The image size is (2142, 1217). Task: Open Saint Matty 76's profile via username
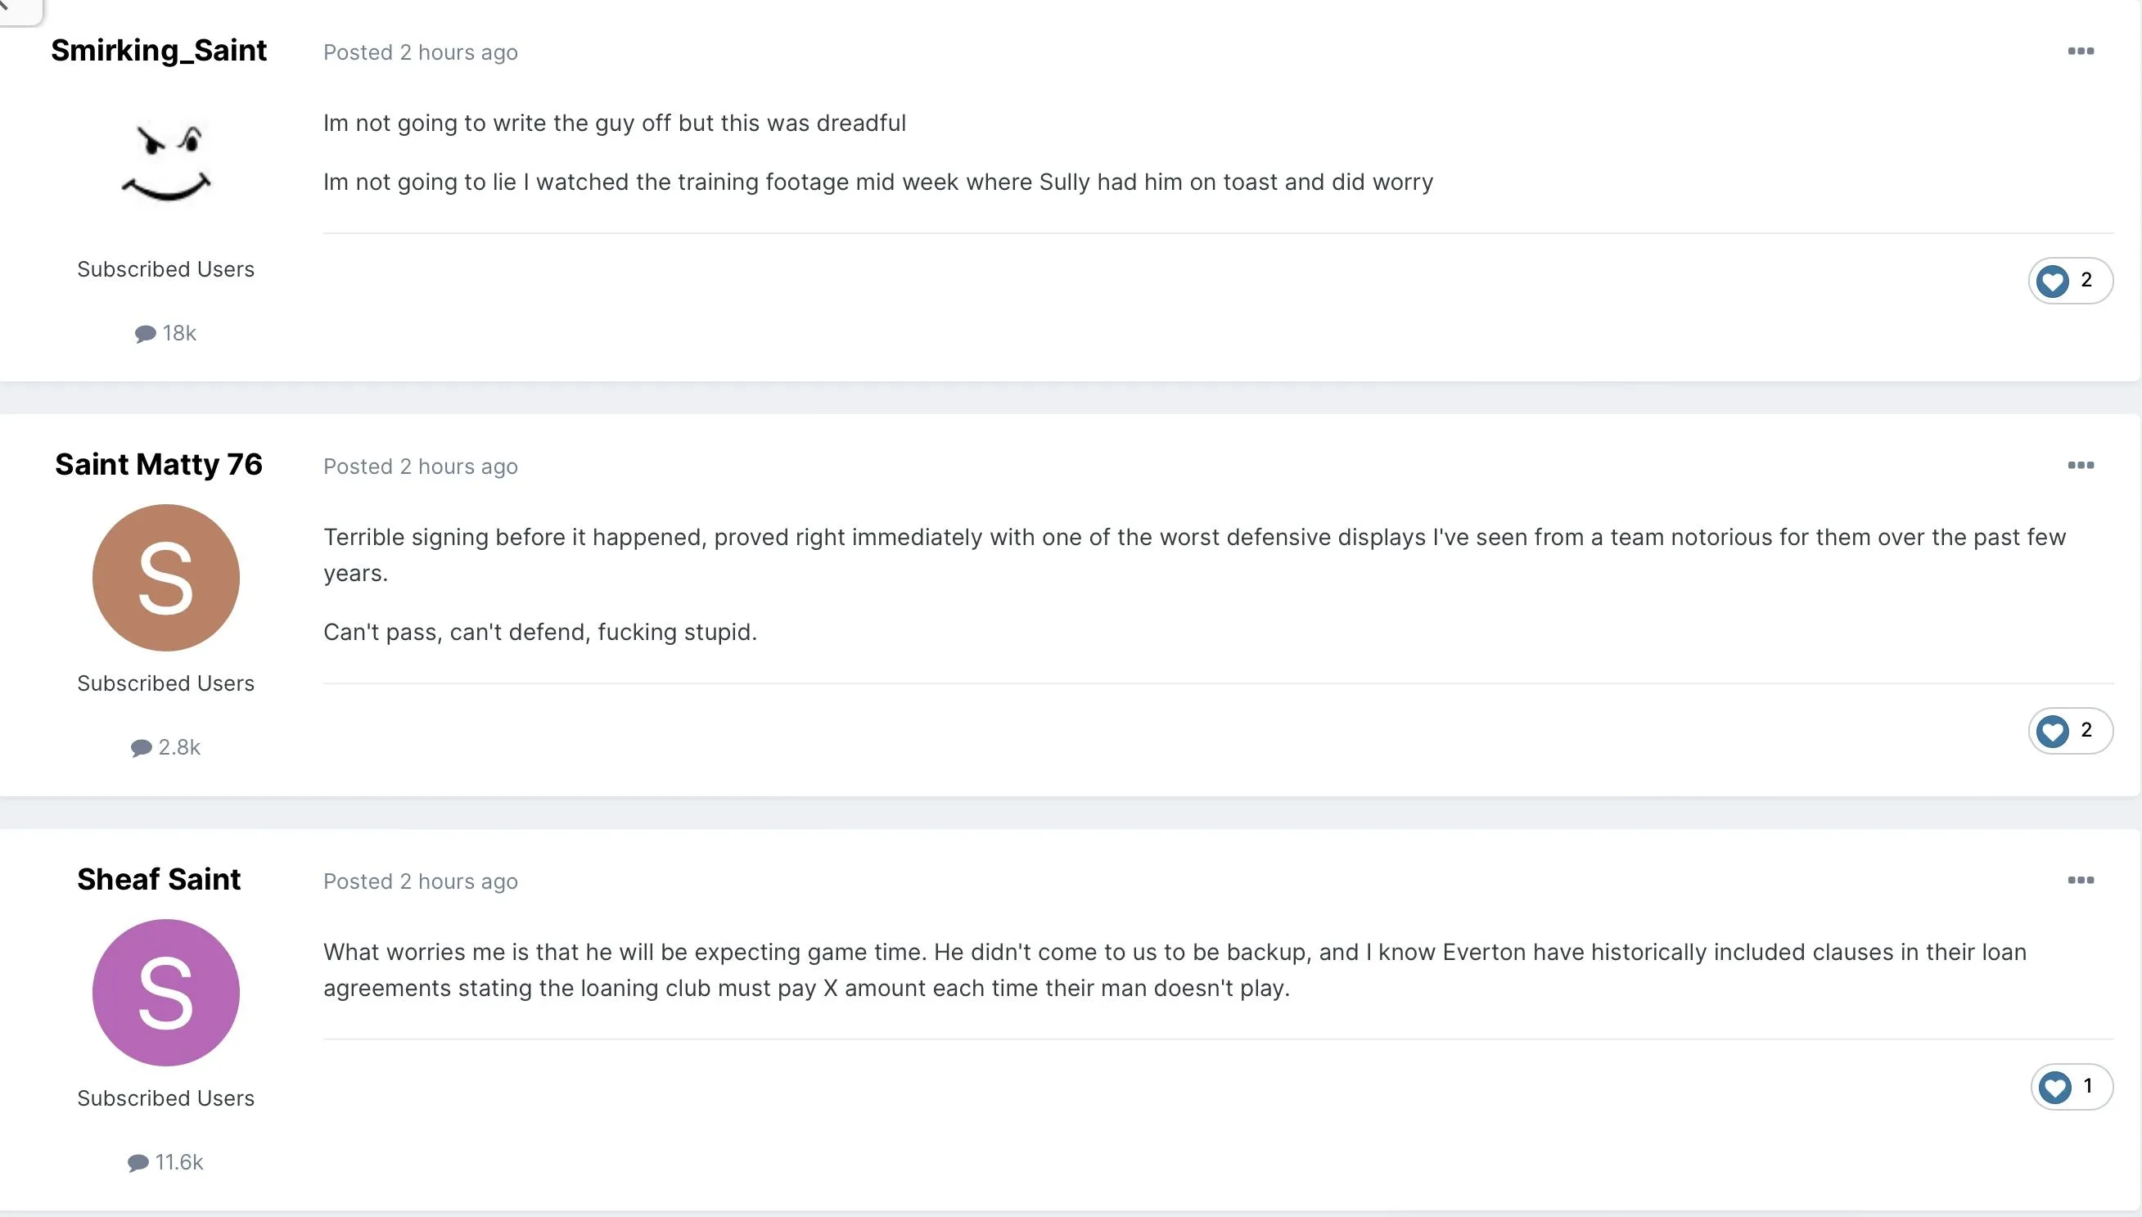pos(159,464)
